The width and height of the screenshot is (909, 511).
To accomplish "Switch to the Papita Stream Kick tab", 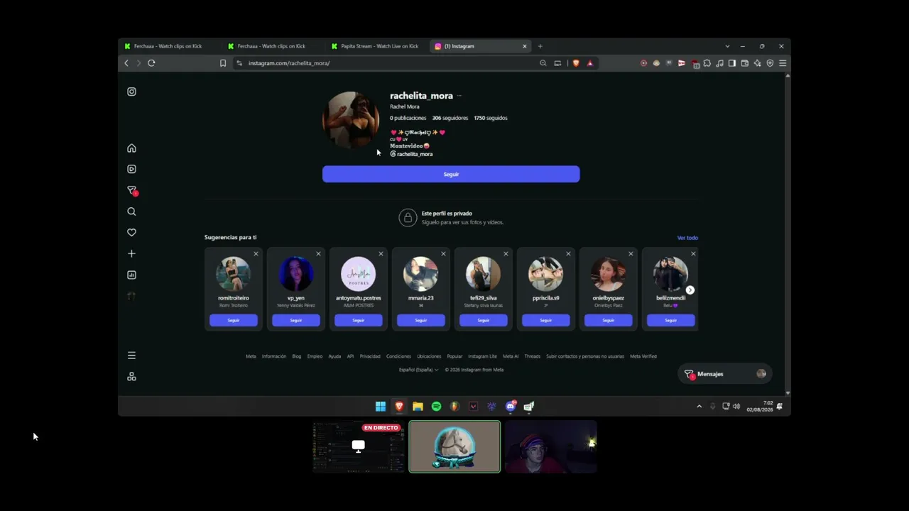I will point(376,46).
